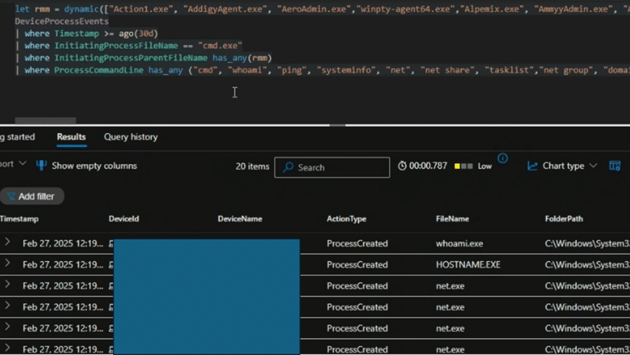Click the 'let rmm = dynamic' query line

click(x=322, y=9)
